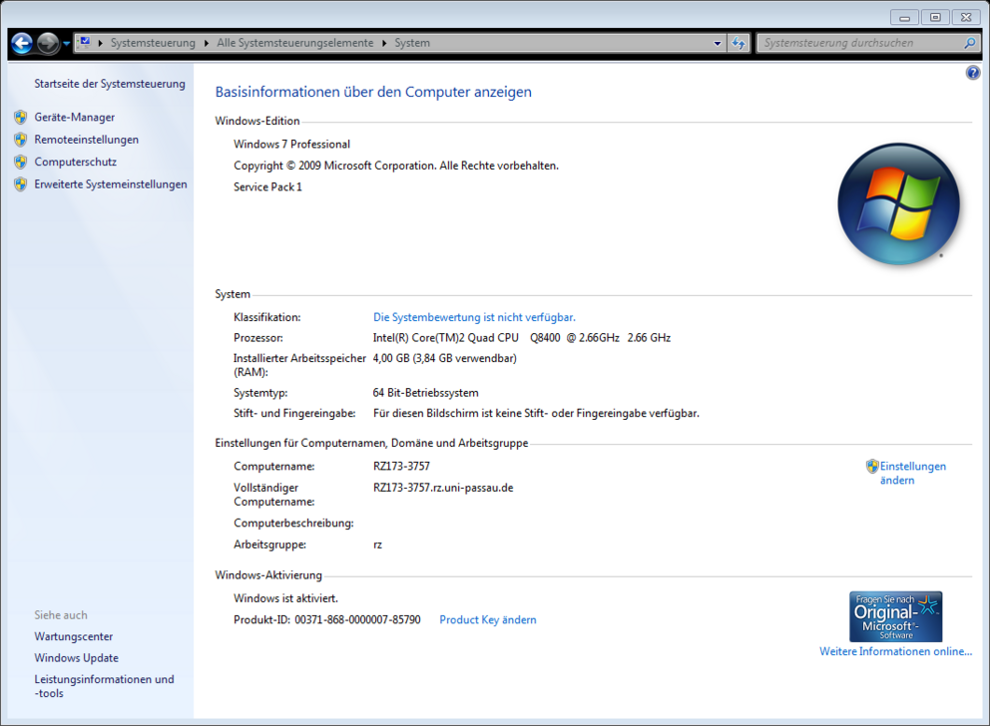
Task: Click the Windows 7 Professional text
Action: (x=291, y=145)
